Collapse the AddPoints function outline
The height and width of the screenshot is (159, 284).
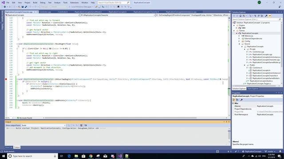coord(17,100)
